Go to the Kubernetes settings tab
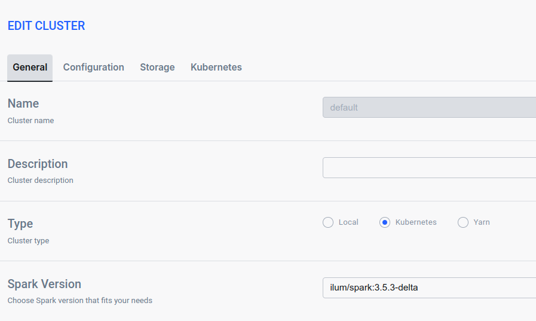Image resolution: width=536 pixels, height=321 pixels. 216,68
